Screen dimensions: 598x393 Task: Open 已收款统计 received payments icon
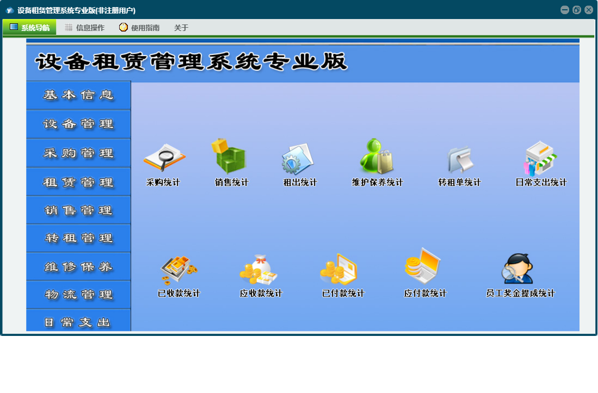click(178, 270)
